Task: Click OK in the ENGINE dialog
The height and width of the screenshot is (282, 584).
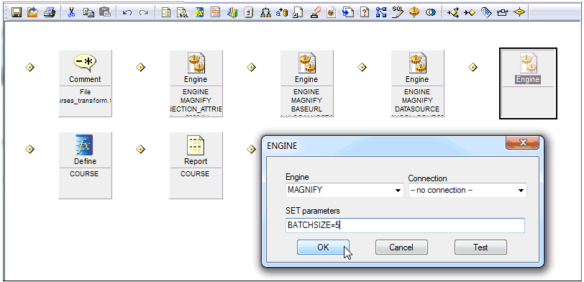Action: 323,247
